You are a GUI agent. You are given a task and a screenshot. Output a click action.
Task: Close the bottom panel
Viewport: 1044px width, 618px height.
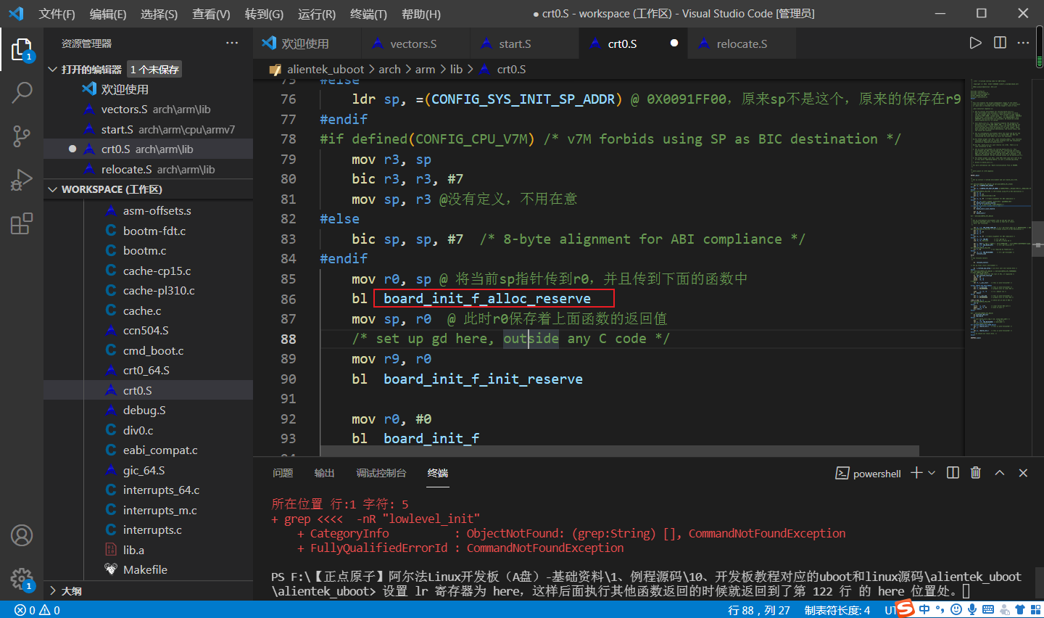pos(1023,473)
